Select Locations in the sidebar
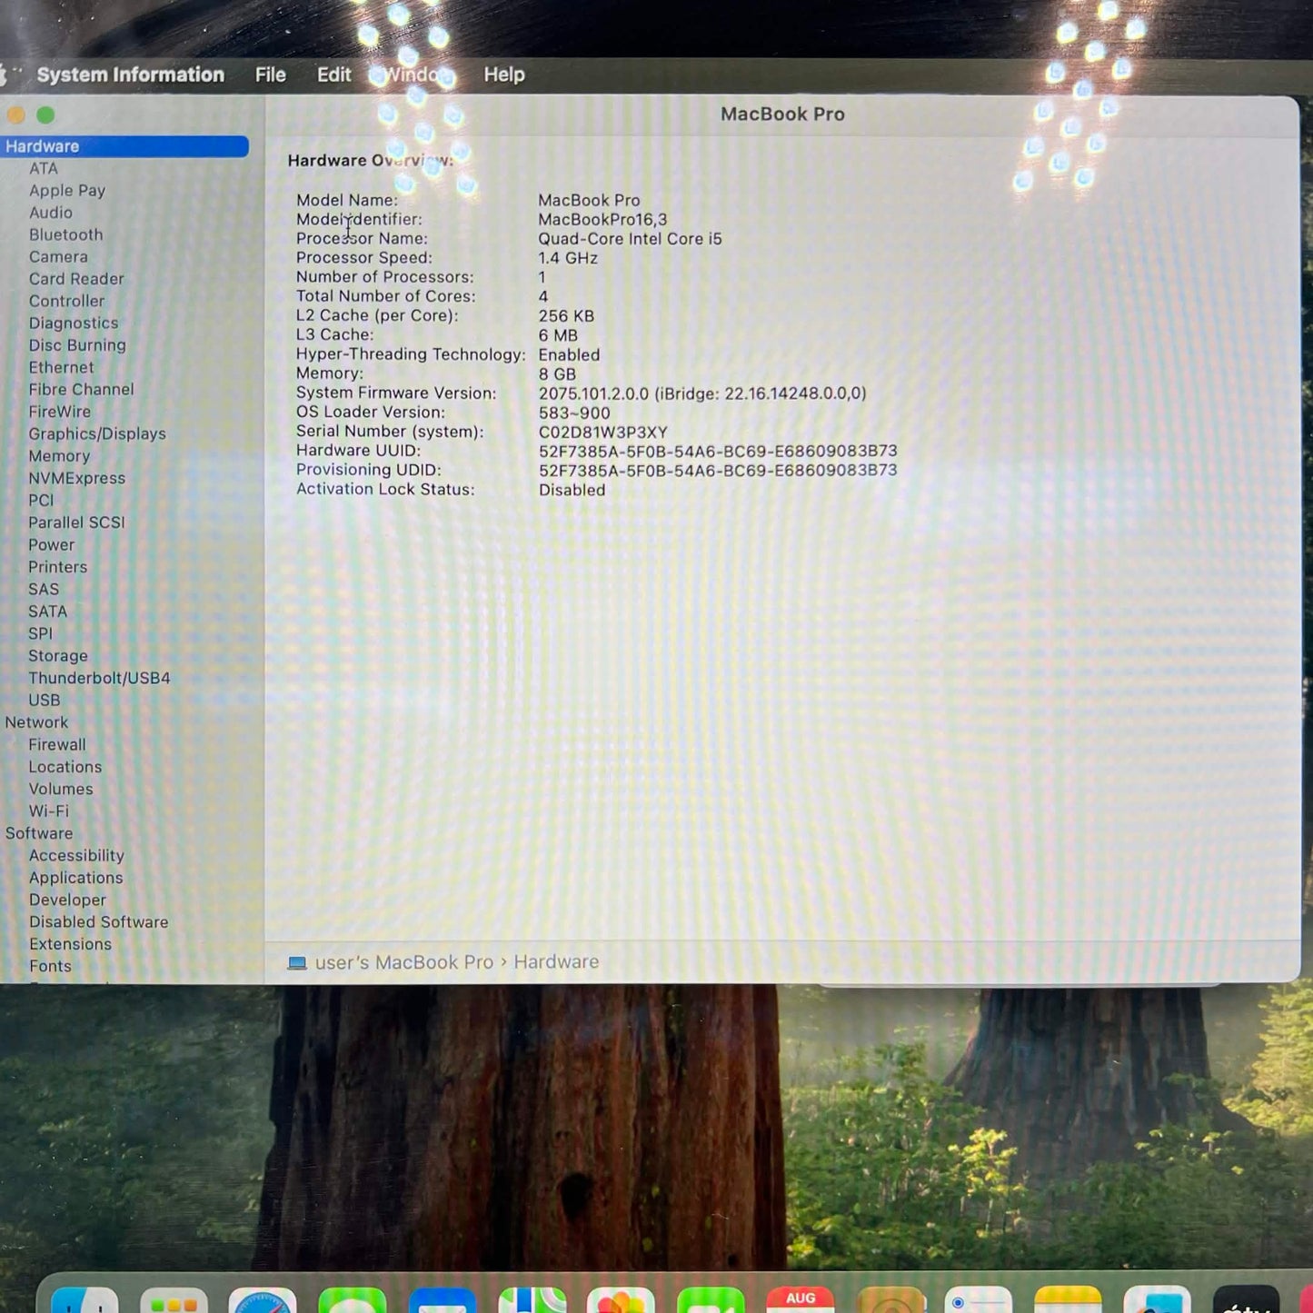The height and width of the screenshot is (1313, 1313). (x=65, y=767)
